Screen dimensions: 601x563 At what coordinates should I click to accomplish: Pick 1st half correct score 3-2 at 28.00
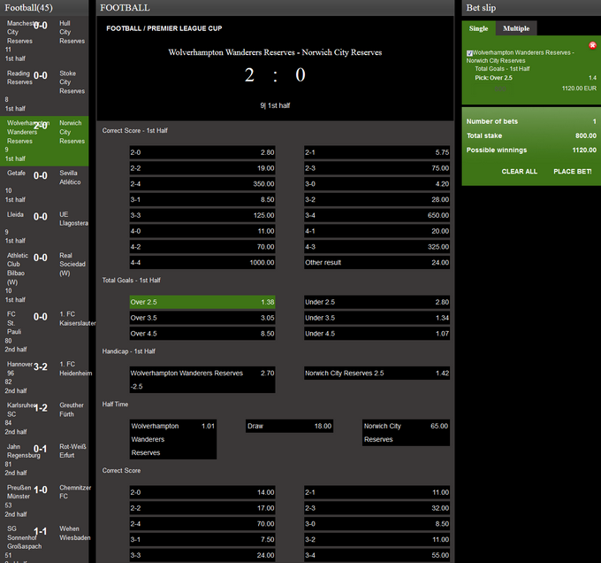tap(377, 199)
